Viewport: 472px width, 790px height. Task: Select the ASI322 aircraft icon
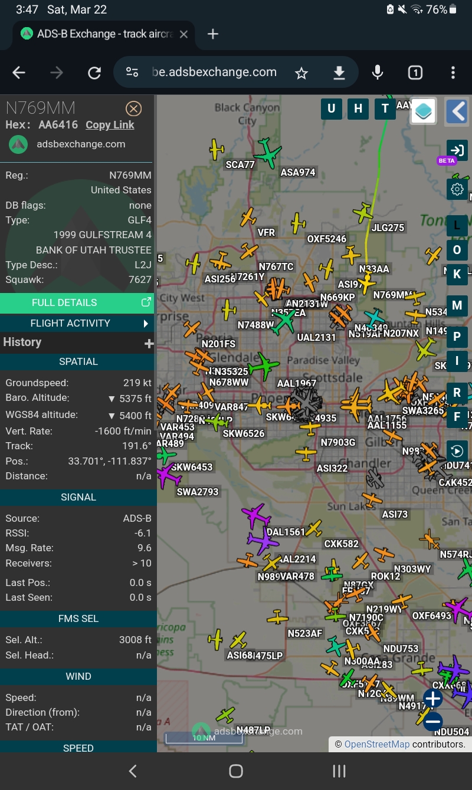coord(306,453)
